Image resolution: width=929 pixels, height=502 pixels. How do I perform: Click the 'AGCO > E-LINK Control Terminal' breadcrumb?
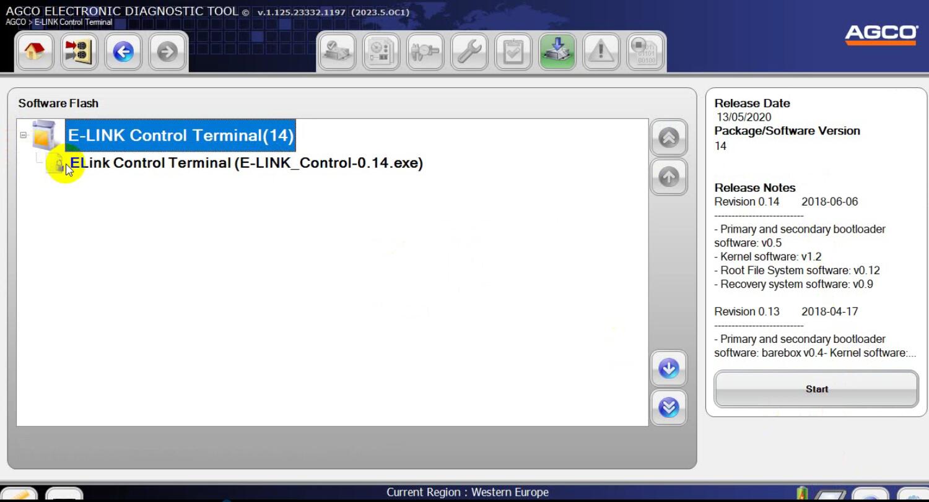tap(59, 22)
